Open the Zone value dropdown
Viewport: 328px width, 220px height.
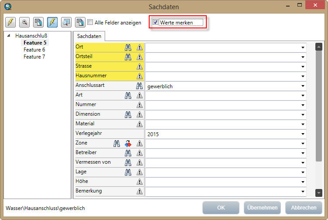coord(303,144)
